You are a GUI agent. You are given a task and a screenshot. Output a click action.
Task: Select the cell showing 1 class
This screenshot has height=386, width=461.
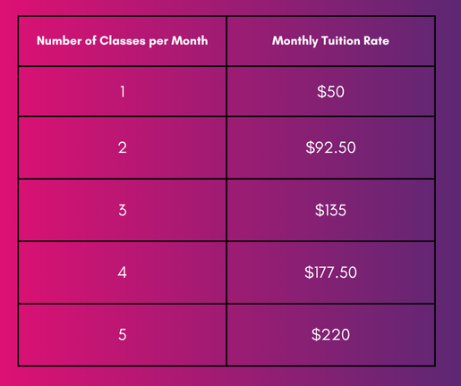[x=123, y=91]
